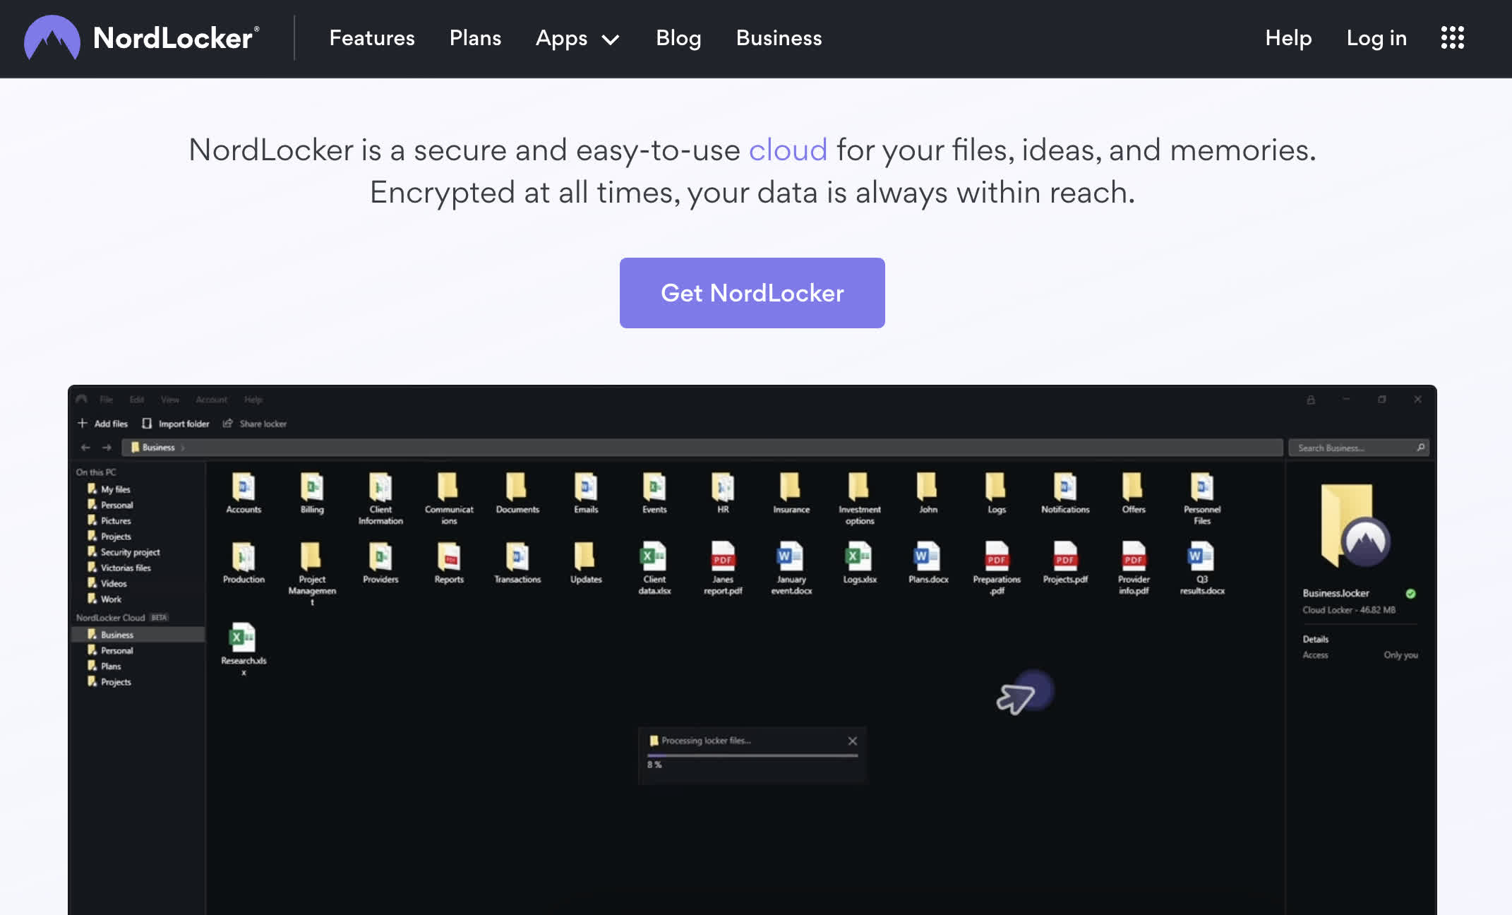Open the Documents folder

[x=517, y=492]
